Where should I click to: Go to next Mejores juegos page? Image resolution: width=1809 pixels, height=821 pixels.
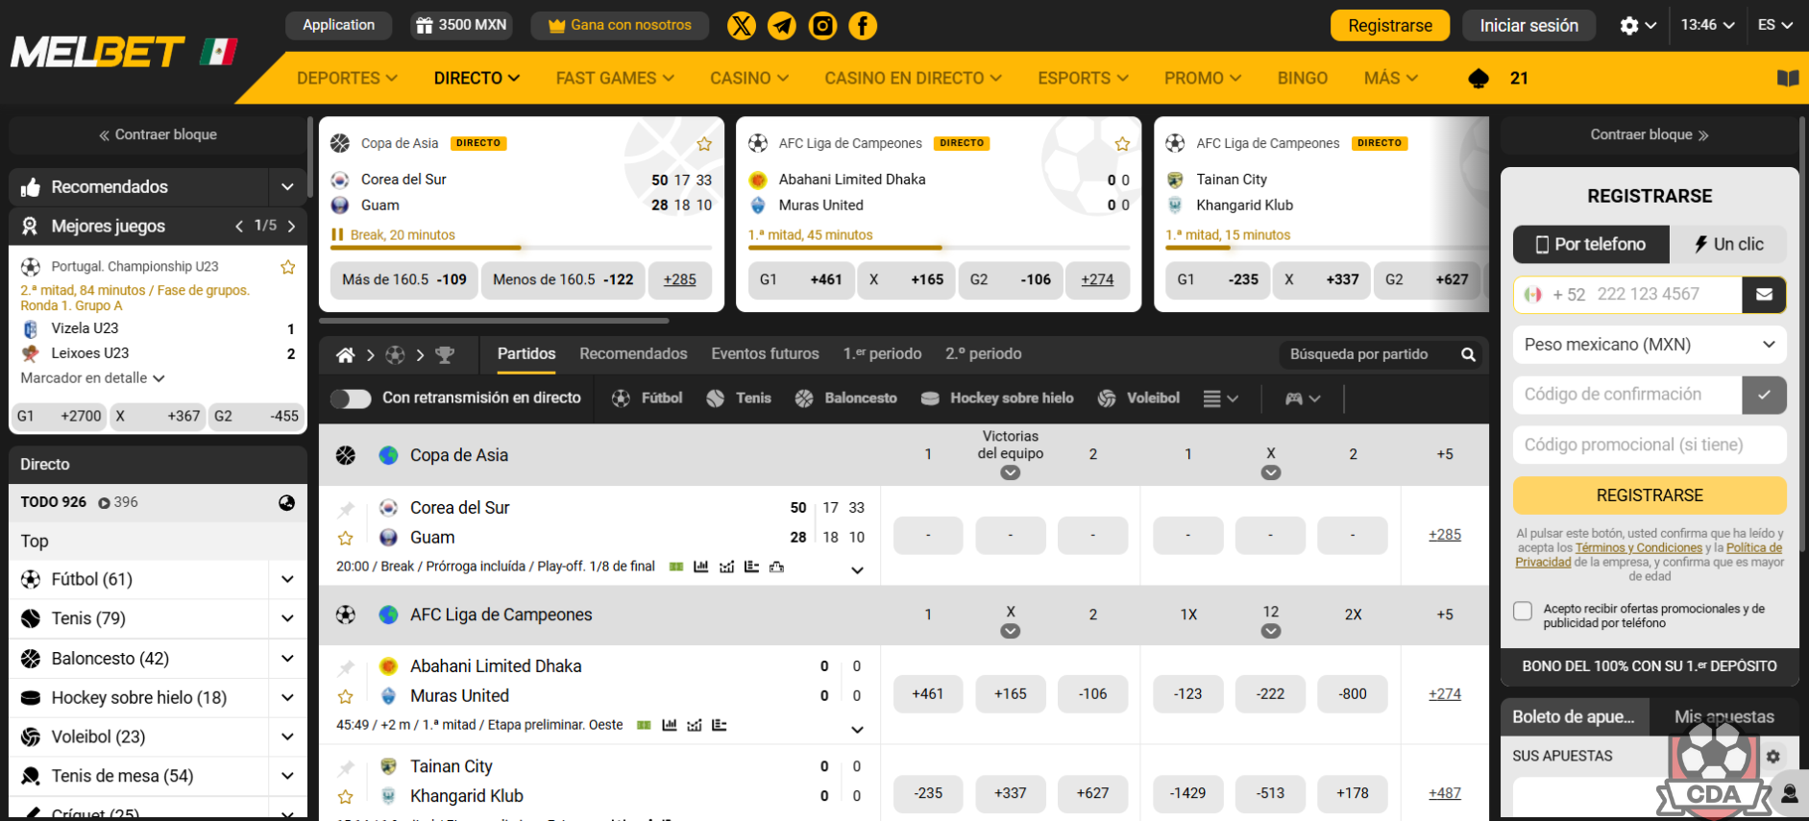tap(291, 227)
